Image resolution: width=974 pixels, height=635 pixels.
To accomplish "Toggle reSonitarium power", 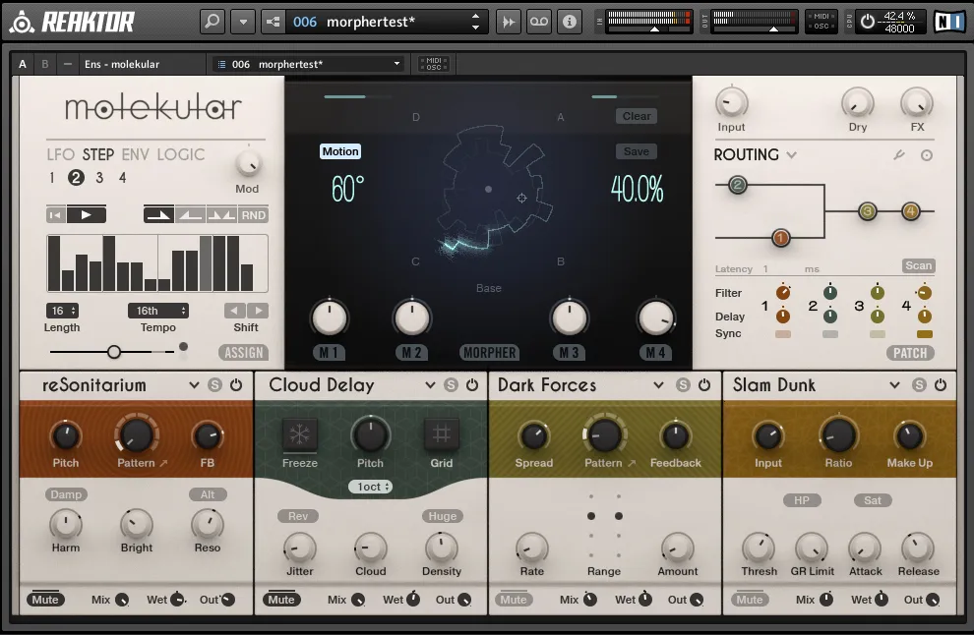I will pyautogui.click(x=236, y=385).
